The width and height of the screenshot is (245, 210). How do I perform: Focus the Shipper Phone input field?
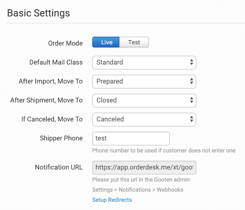131,139
